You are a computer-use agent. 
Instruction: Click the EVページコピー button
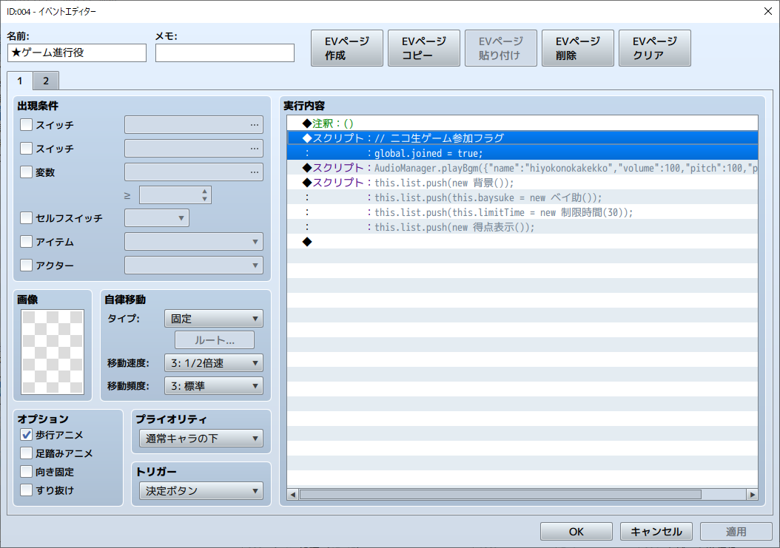point(424,48)
